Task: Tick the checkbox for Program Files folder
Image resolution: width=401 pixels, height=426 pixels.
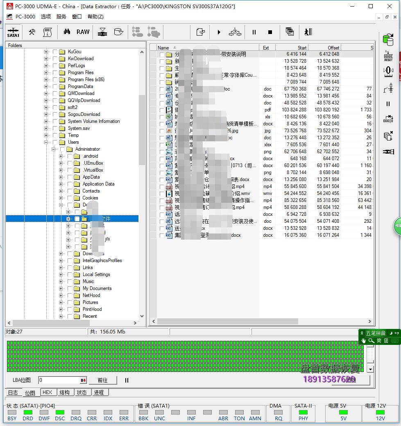Action: pos(55,73)
